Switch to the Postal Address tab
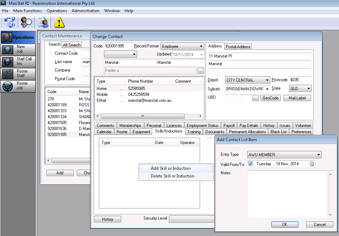This screenshot has width=339, height=236. click(238, 47)
